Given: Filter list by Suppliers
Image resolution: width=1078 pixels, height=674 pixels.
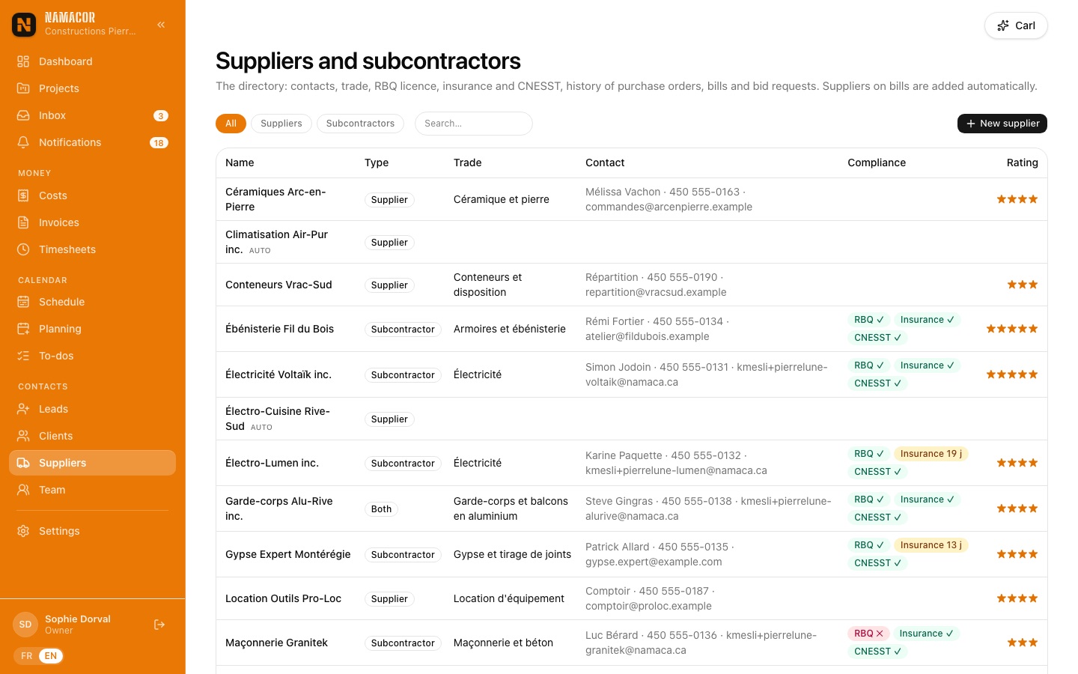Looking at the screenshot, I should 281,124.
